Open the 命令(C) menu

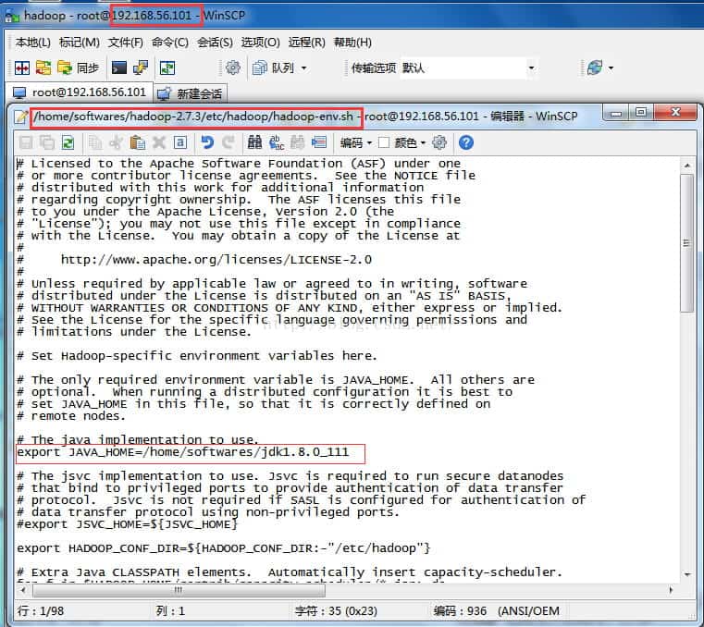[x=169, y=43]
